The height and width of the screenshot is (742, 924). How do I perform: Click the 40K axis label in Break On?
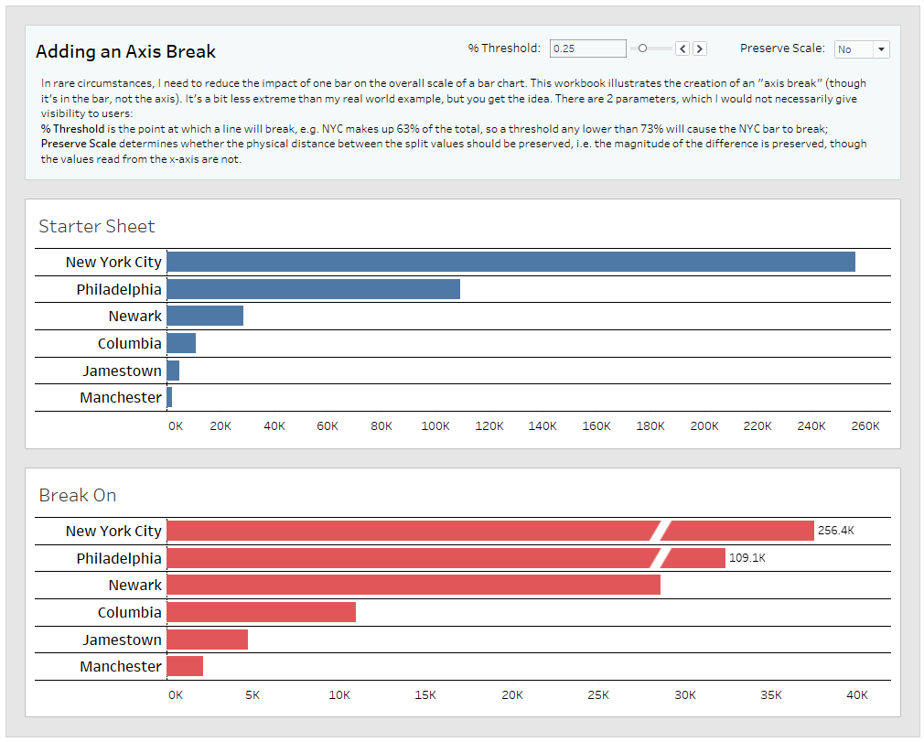(856, 695)
